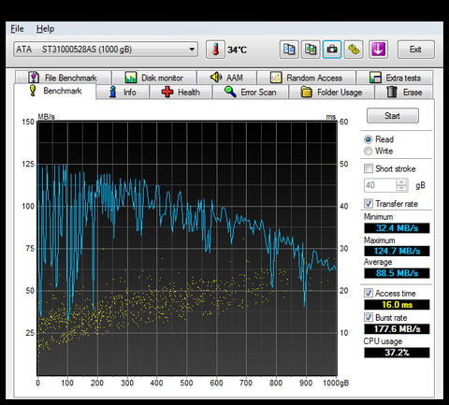Open the options wrench icon
Image resolution: width=449 pixels, height=405 pixels.
tap(354, 50)
